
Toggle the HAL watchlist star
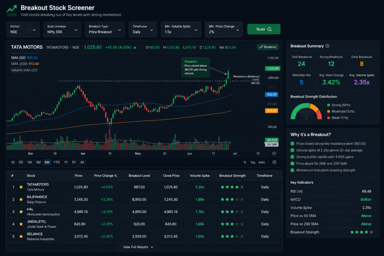(21, 212)
